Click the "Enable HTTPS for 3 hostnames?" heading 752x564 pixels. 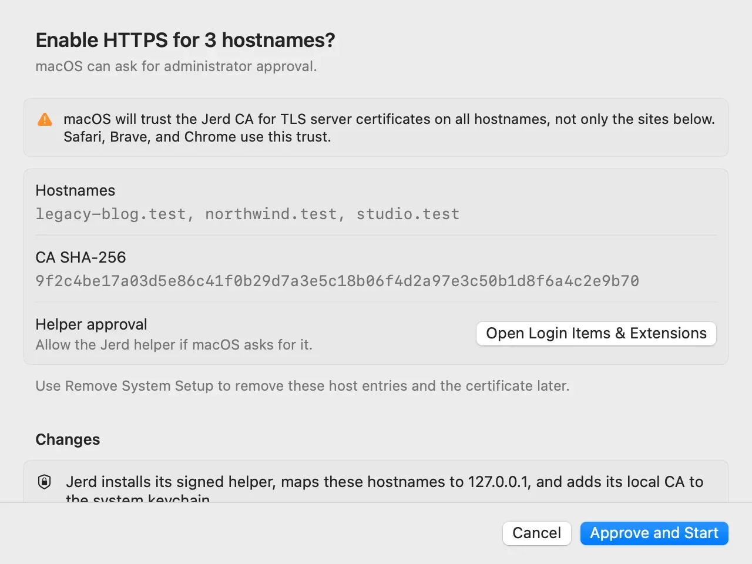pyautogui.click(x=185, y=40)
